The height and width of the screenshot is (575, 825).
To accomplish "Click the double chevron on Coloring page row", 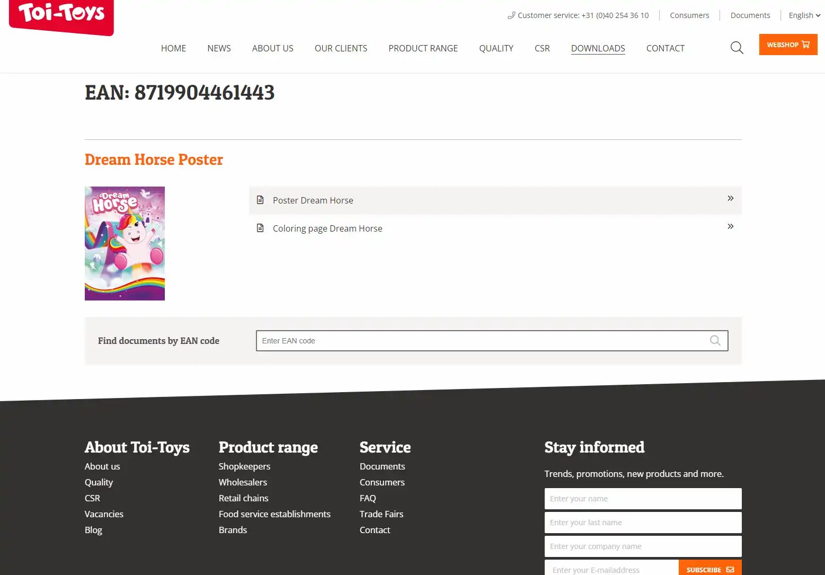I will (731, 226).
